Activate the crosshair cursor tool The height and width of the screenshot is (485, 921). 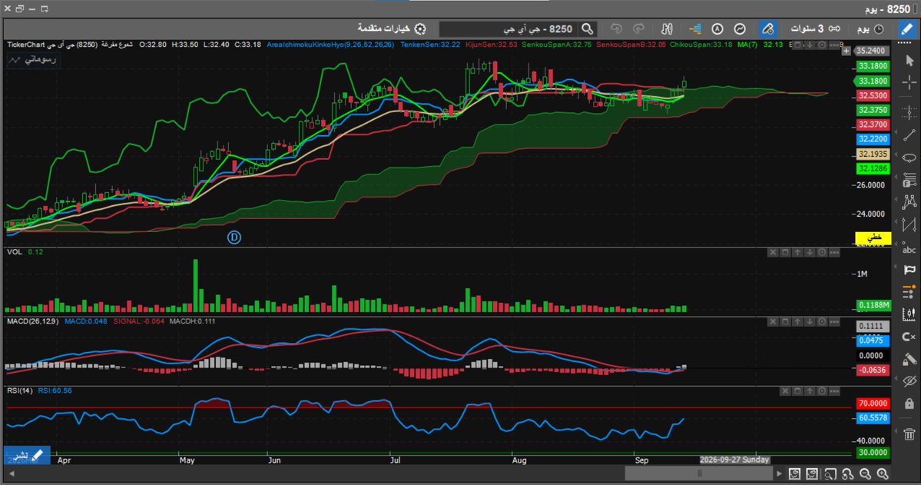909,82
